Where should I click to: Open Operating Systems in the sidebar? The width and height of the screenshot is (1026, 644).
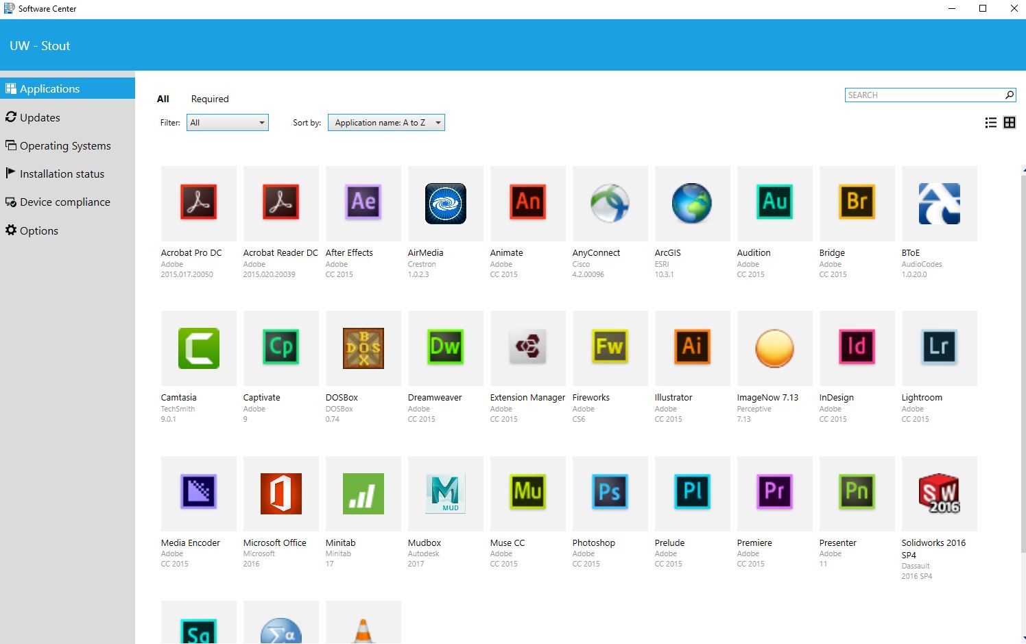tap(67, 145)
